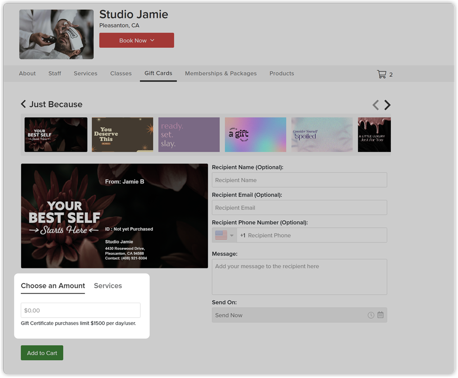Open Memberships & Packages tab
Viewport: 458px width, 378px height.
pyautogui.click(x=221, y=73)
